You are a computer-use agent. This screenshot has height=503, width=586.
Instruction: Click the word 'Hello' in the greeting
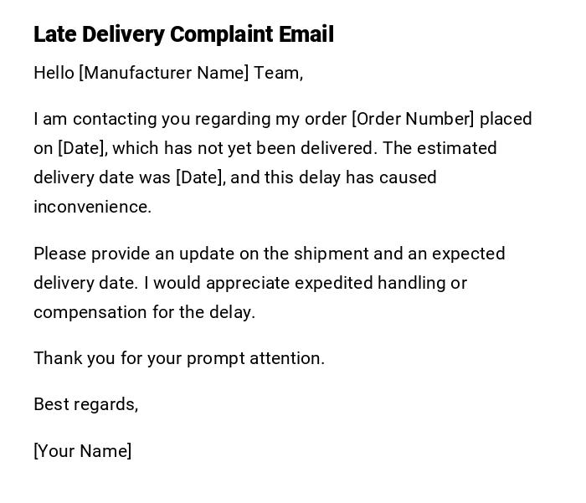pyautogui.click(x=54, y=73)
